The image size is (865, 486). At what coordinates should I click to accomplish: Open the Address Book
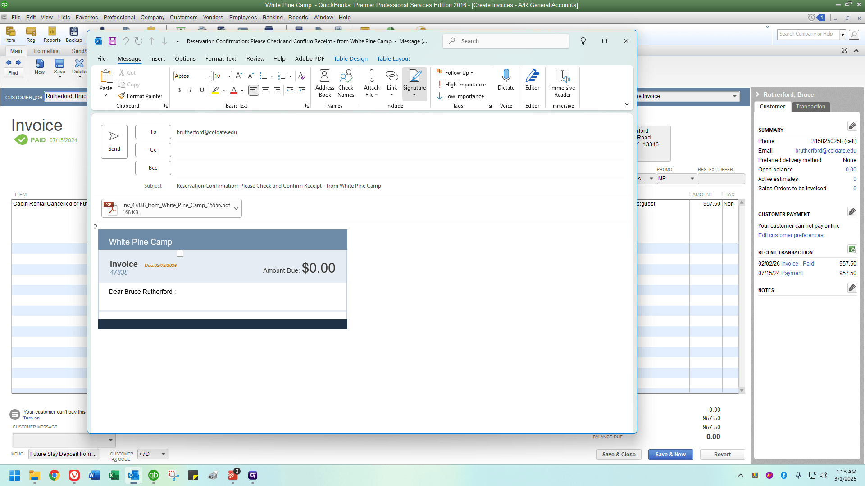(x=324, y=84)
